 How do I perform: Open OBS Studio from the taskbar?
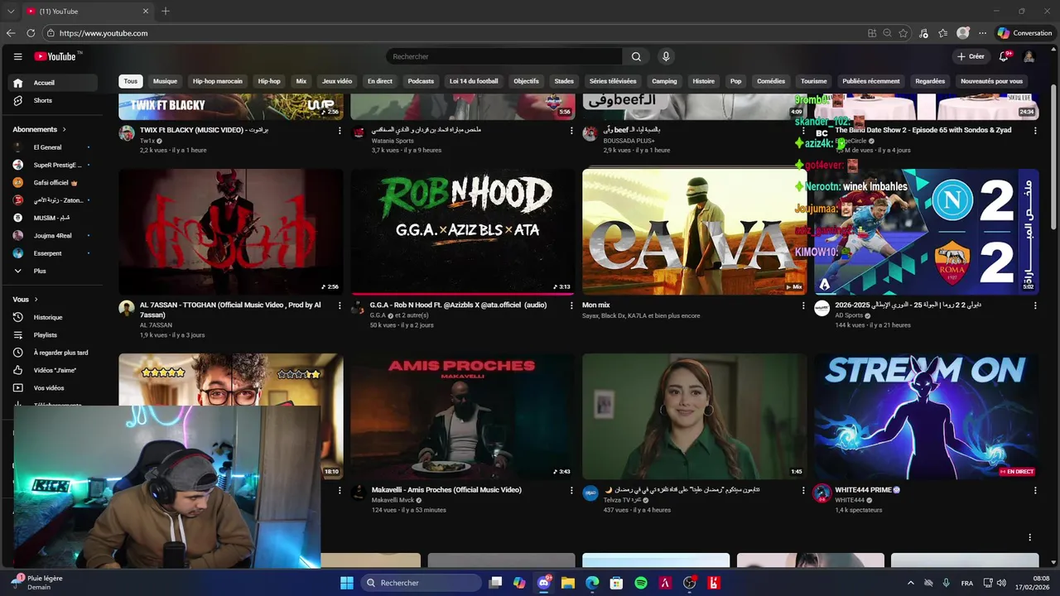(x=689, y=583)
